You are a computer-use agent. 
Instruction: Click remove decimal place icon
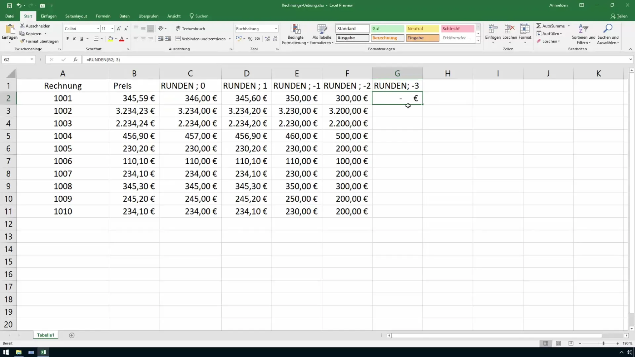tap(275, 39)
